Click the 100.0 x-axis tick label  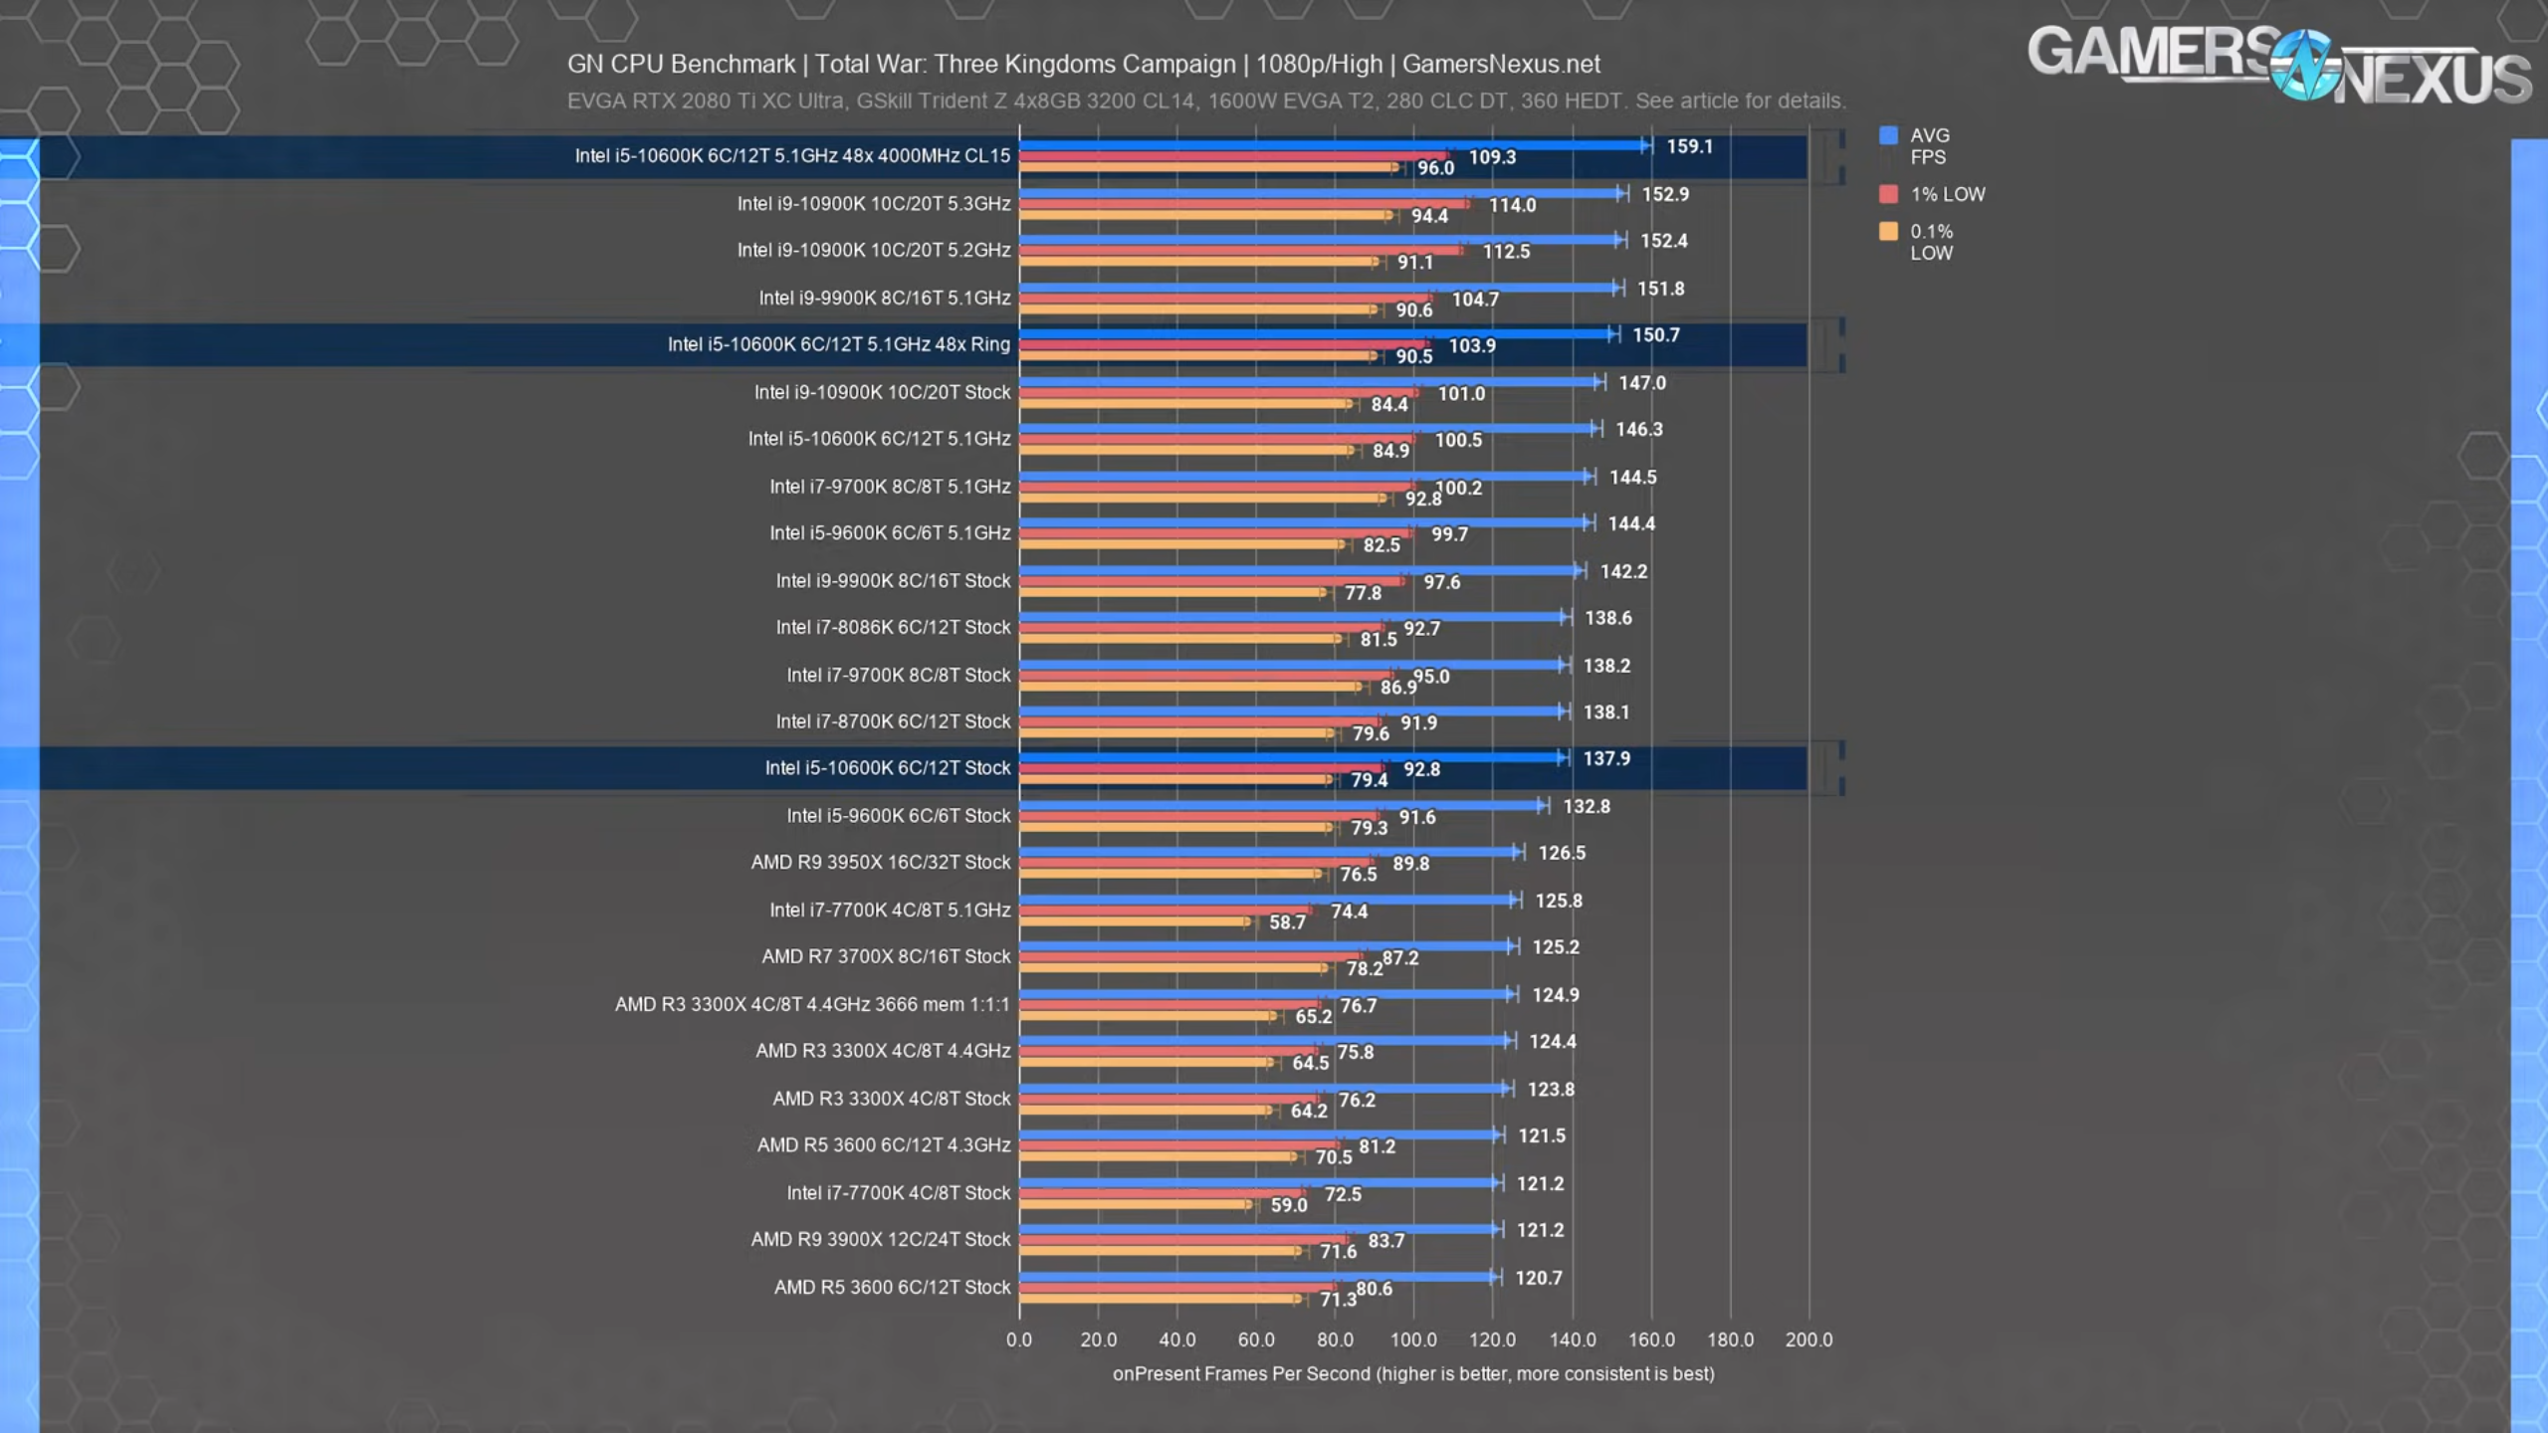click(x=1413, y=1340)
